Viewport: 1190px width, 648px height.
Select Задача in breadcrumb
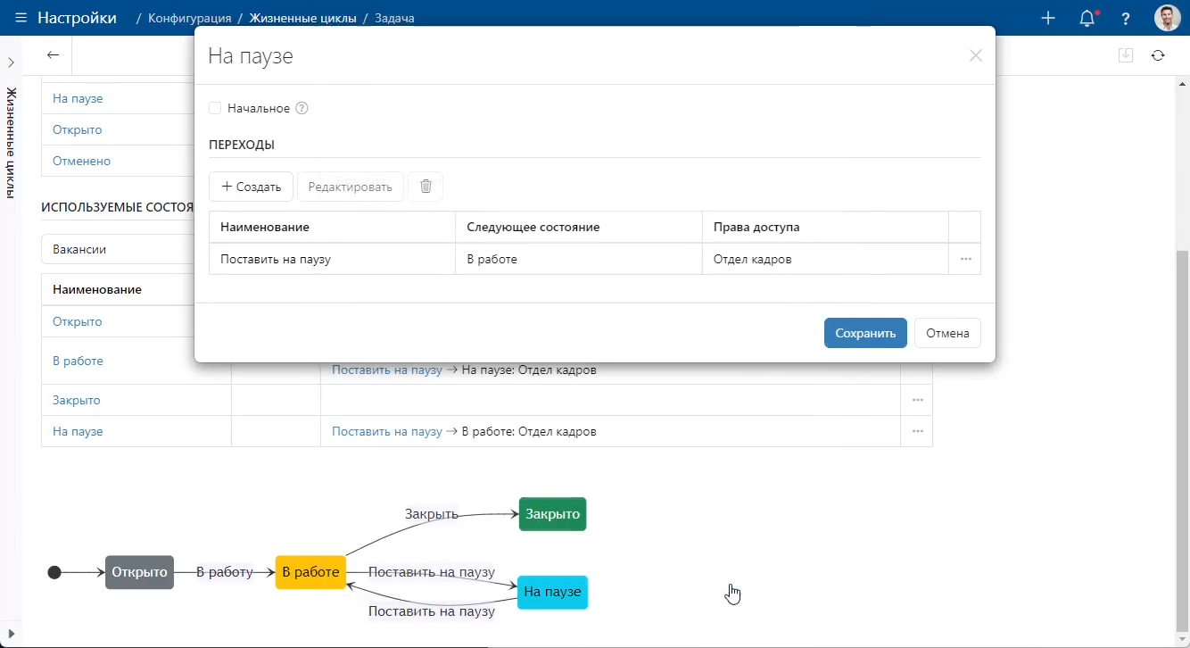tap(394, 18)
